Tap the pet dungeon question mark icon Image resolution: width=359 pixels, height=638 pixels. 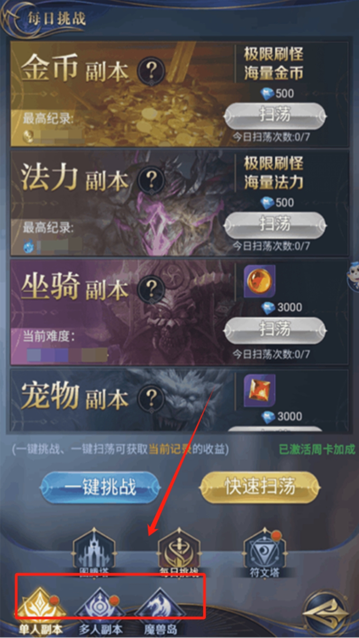coord(151,398)
